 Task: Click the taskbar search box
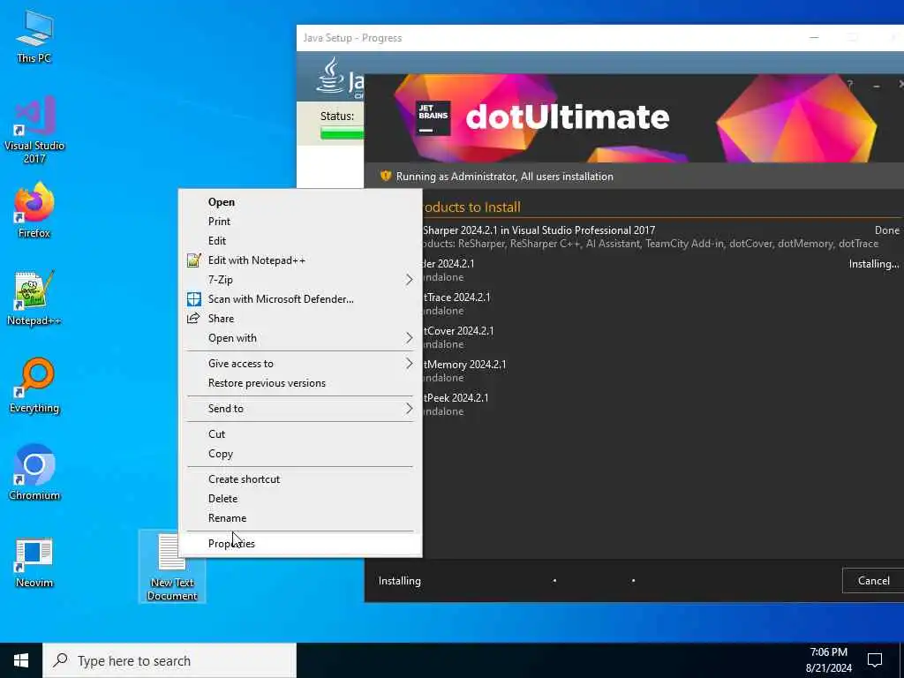[x=169, y=660]
